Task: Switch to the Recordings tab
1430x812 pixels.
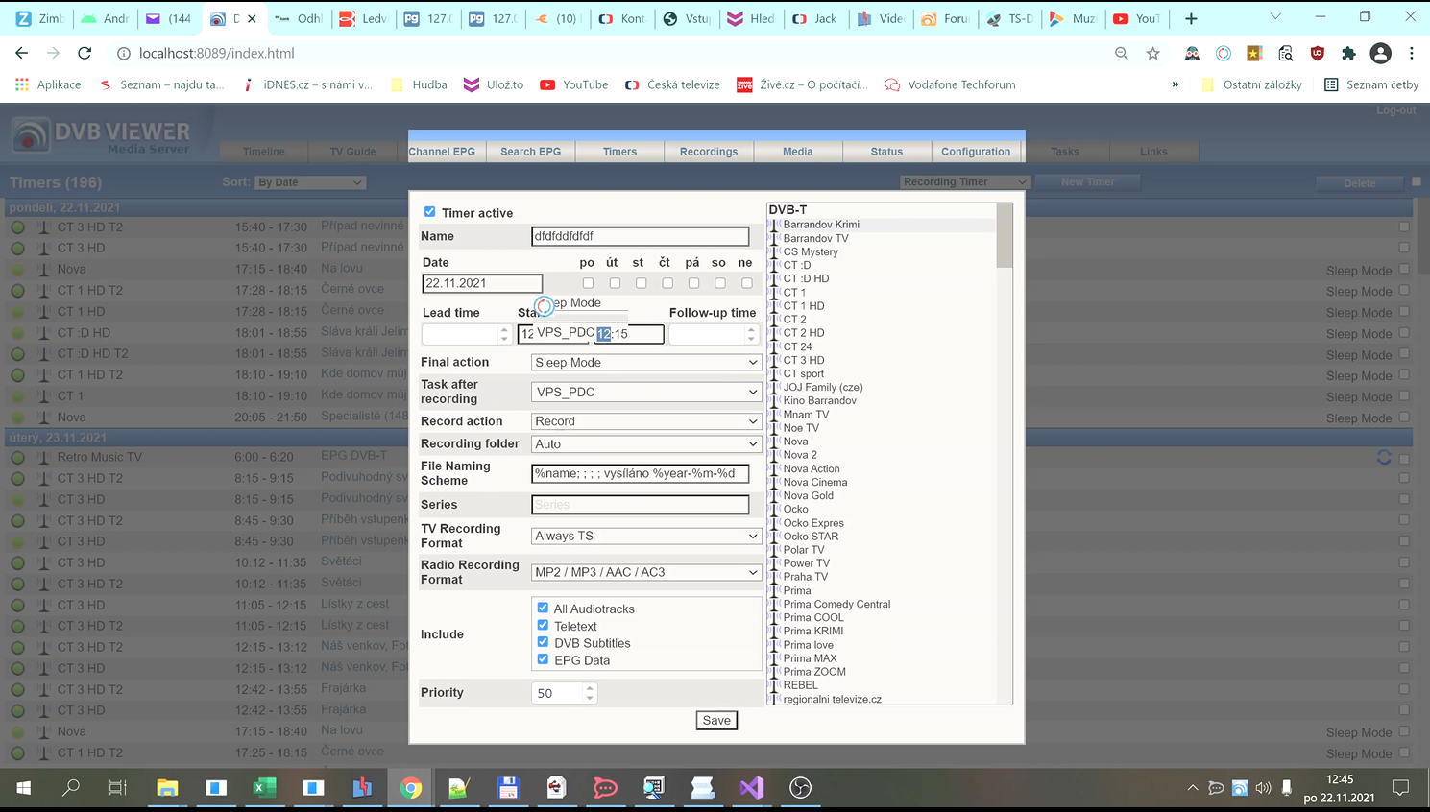Action: coord(708,152)
